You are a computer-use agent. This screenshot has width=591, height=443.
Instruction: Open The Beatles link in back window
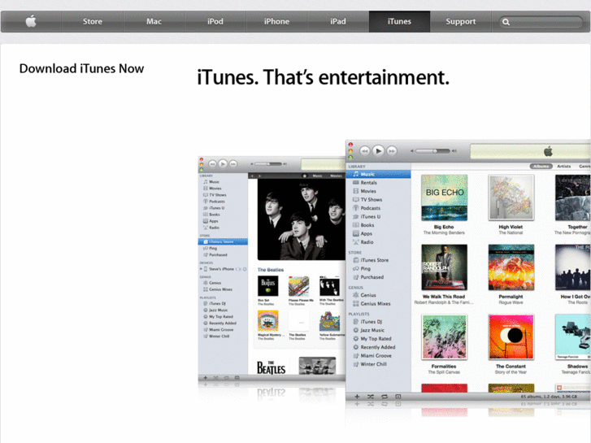271,270
